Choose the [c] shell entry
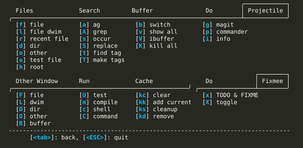303x148 pixels. click(95, 109)
